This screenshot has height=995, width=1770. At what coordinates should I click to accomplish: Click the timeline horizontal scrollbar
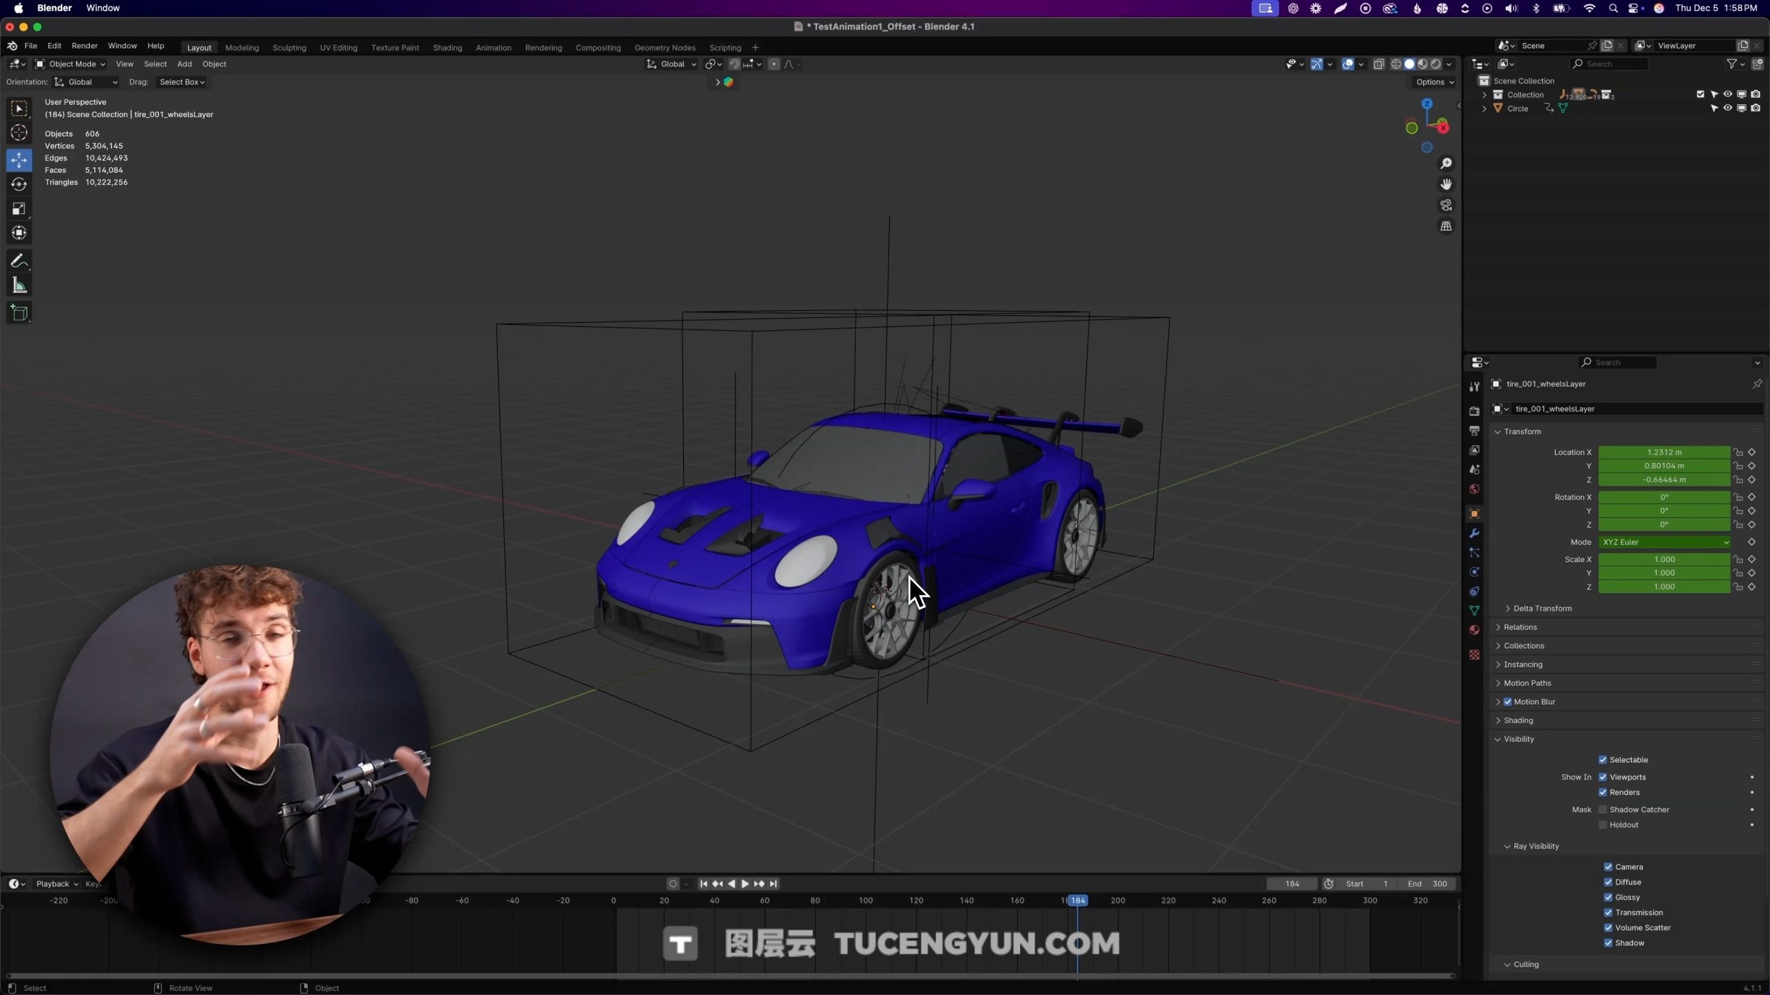730,976
